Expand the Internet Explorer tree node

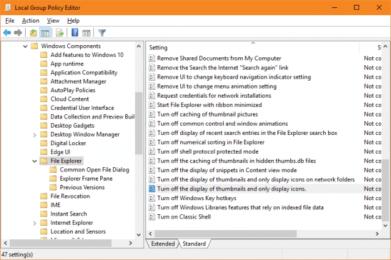35,223
